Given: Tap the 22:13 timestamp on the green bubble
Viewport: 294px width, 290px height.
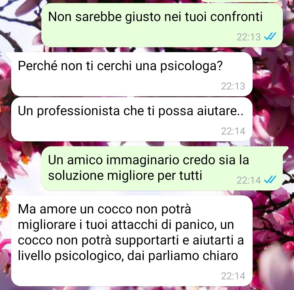Looking at the screenshot, I should pos(249,37).
